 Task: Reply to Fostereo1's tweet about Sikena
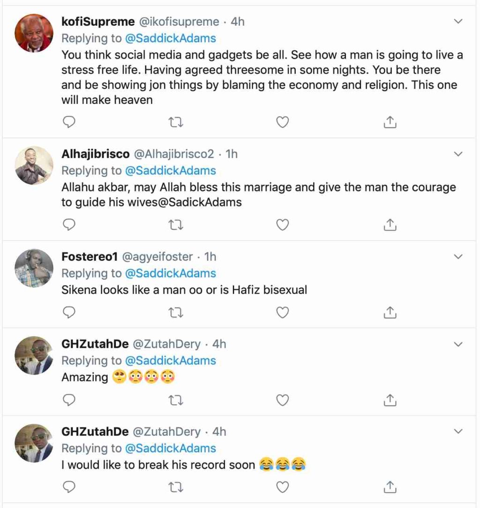point(69,312)
